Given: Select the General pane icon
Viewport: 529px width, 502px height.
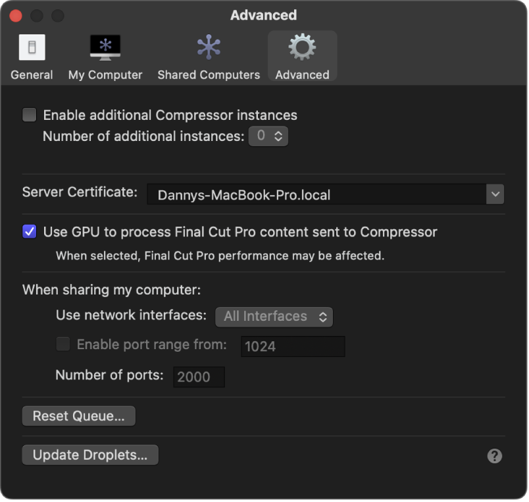Looking at the screenshot, I should (x=31, y=47).
